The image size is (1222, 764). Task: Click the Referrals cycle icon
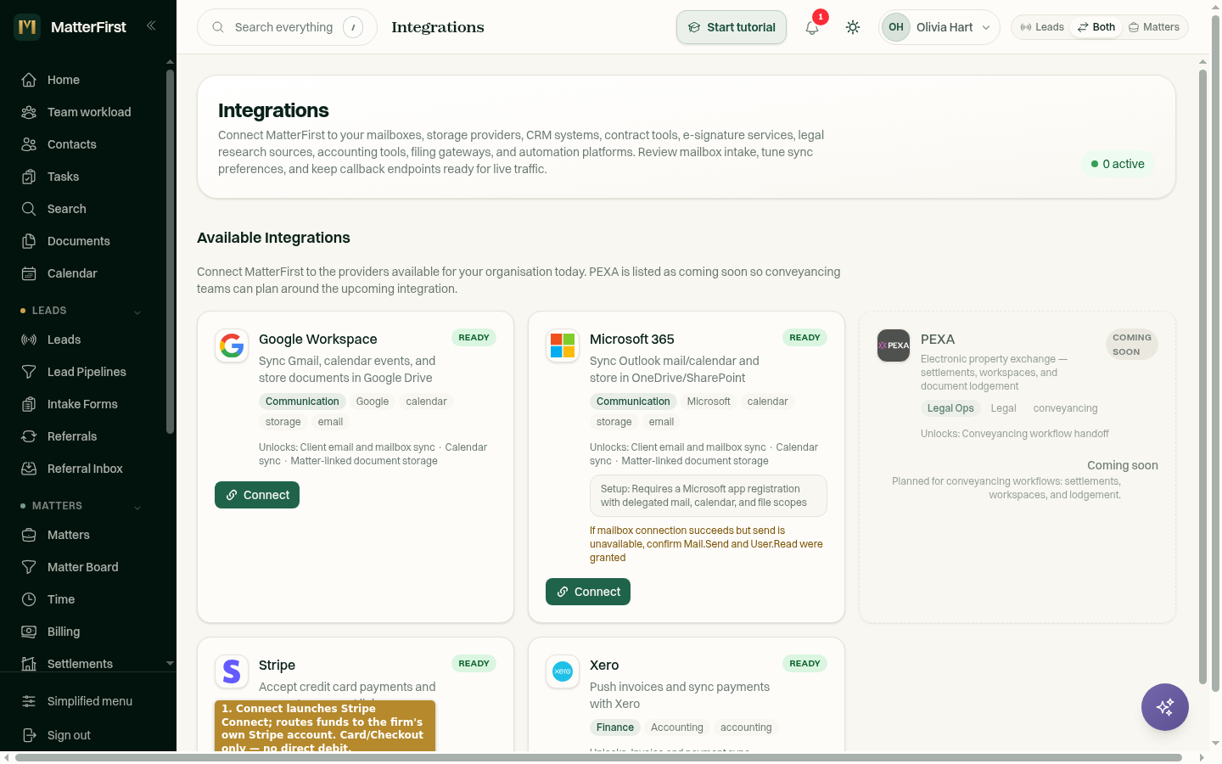tap(29, 436)
